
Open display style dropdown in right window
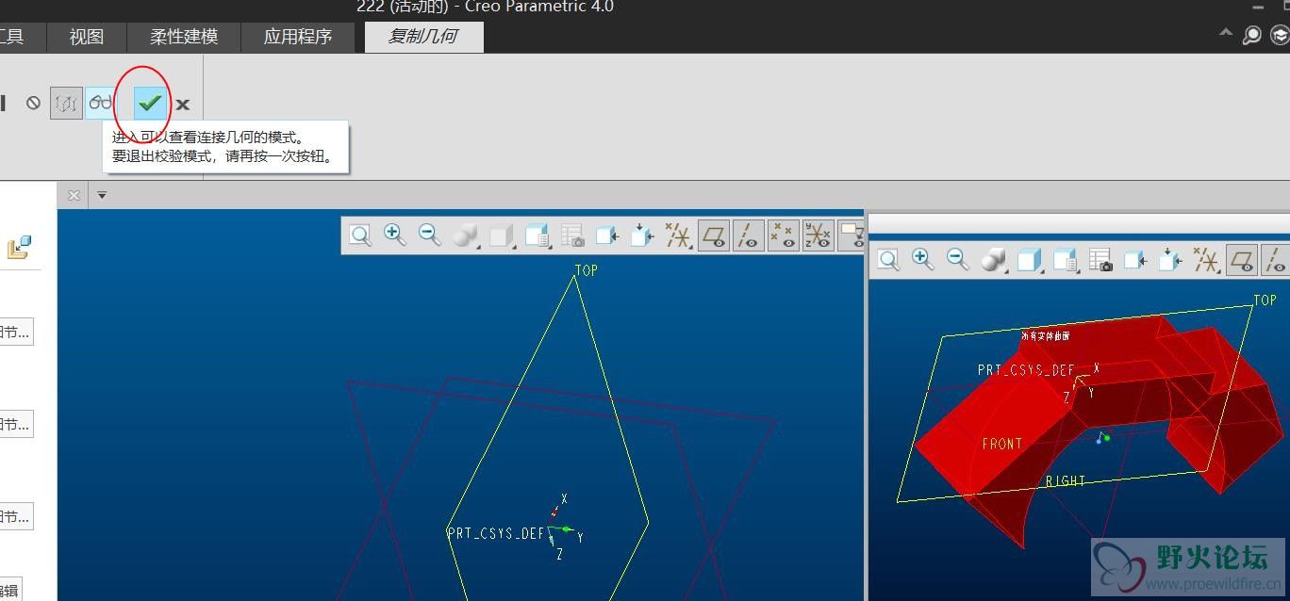tap(994, 260)
